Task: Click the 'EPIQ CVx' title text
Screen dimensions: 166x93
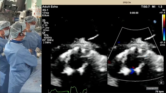Action: tap(127, 2)
